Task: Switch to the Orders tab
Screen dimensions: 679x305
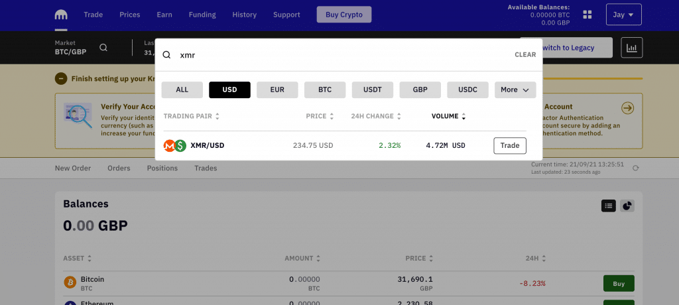Action: pyautogui.click(x=119, y=168)
